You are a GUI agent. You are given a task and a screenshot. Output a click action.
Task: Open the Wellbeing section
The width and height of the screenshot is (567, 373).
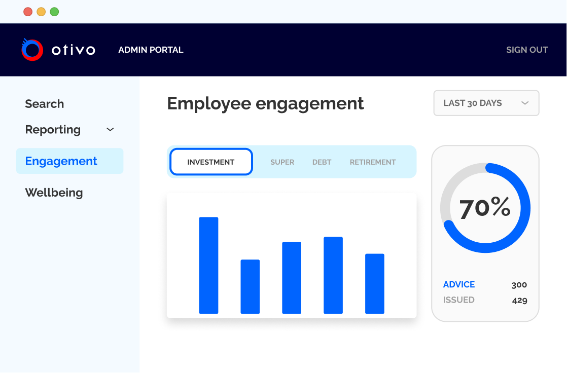pyautogui.click(x=54, y=193)
